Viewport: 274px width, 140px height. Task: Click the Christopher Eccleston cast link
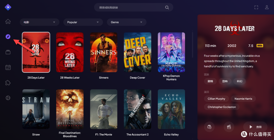click(222, 107)
